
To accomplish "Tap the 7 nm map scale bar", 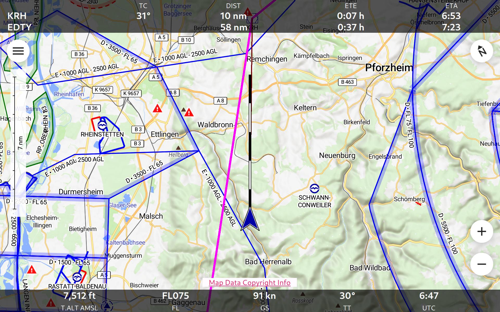I will (15, 143).
